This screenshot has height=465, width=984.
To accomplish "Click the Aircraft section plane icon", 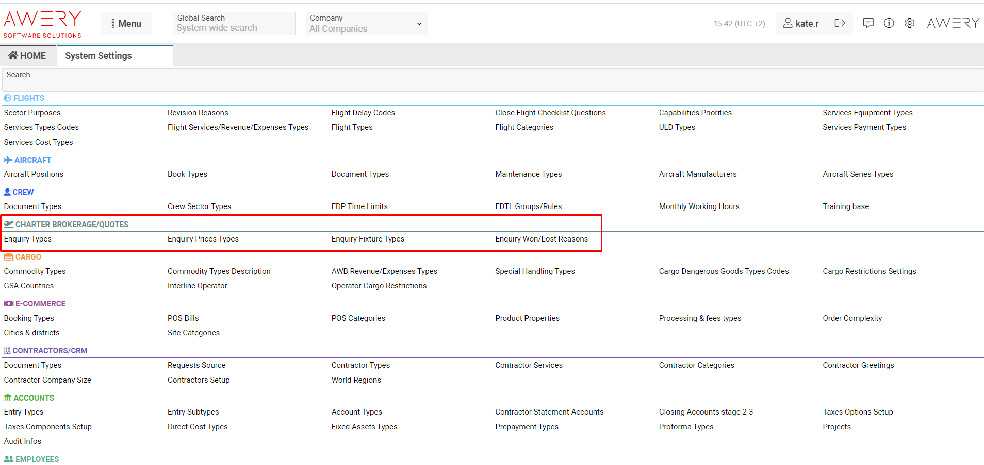I will 8,160.
